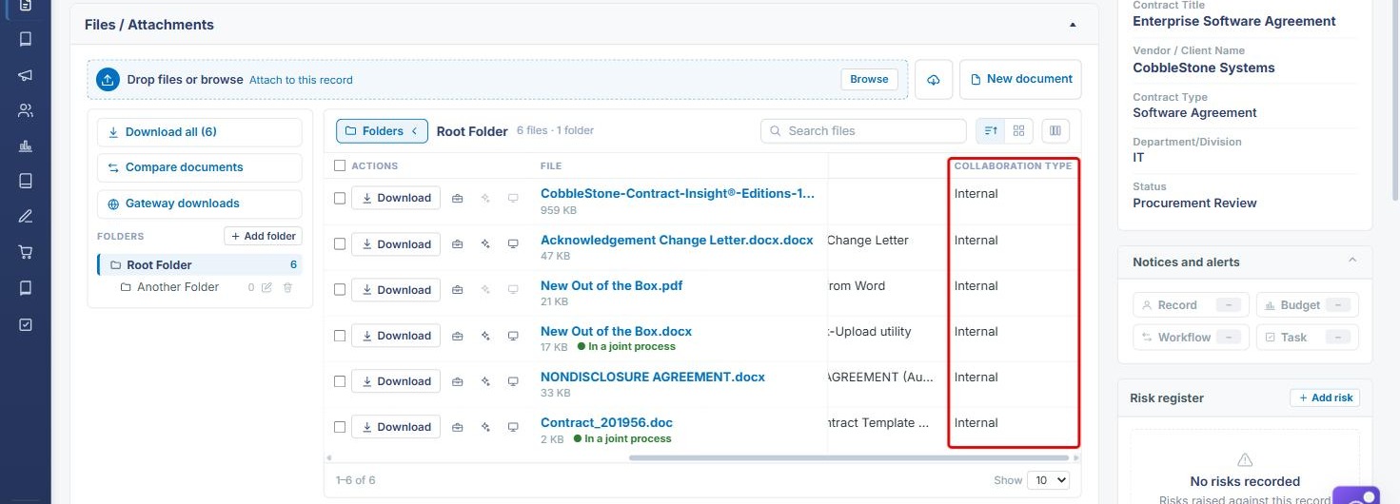Click the Budget notices chip
Image resolution: width=1400 pixels, height=504 pixels.
(1307, 305)
